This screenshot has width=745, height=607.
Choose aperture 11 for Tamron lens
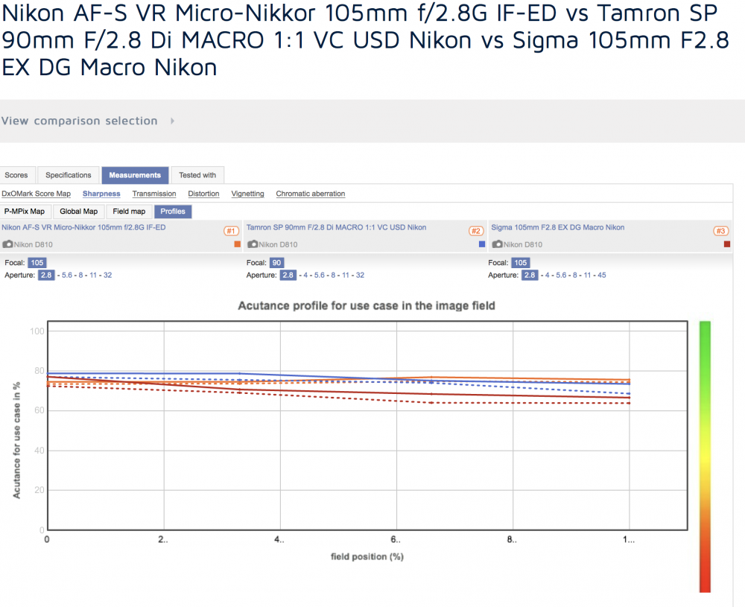346,275
